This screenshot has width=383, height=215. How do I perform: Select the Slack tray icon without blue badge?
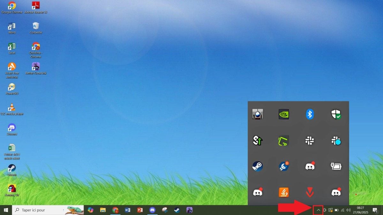tap(310, 140)
